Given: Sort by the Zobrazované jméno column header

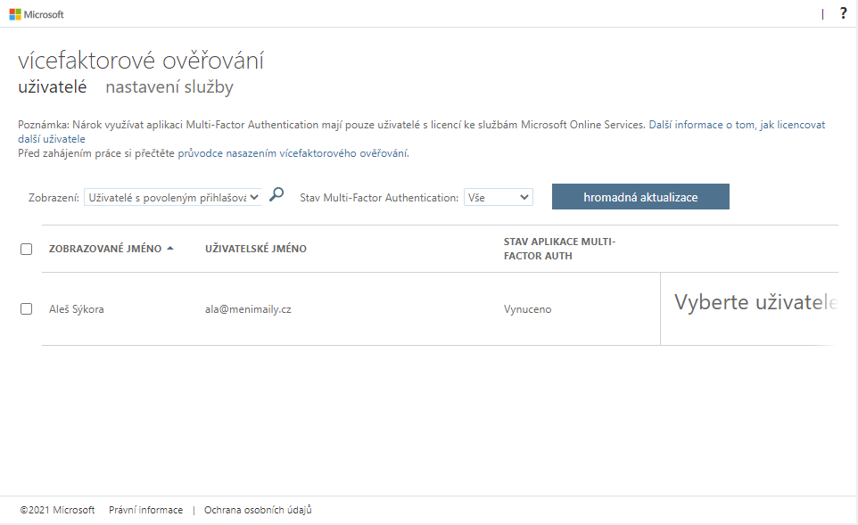Looking at the screenshot, I should pos(105,249).
